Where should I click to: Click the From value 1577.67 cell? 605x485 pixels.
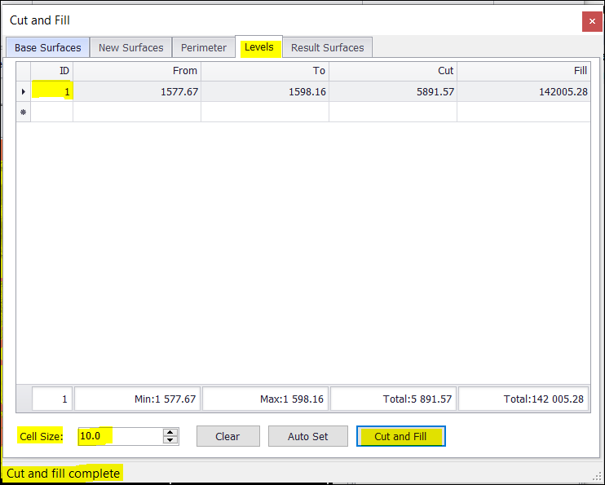[137, 91]
